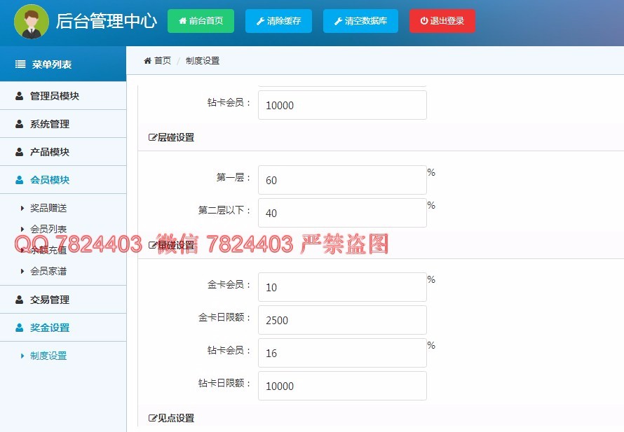
Task: Focus the top 钻卡会员 field showing 10000
Action: (x=342, y=105)
